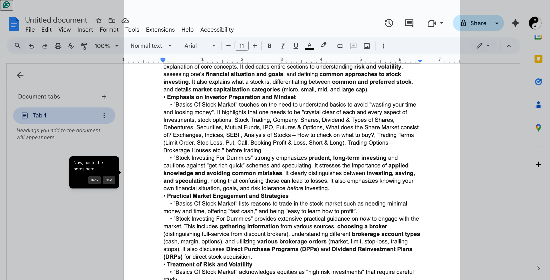Increase font size
The height and width of the screenshot is (280, 550).
point(255,46)
